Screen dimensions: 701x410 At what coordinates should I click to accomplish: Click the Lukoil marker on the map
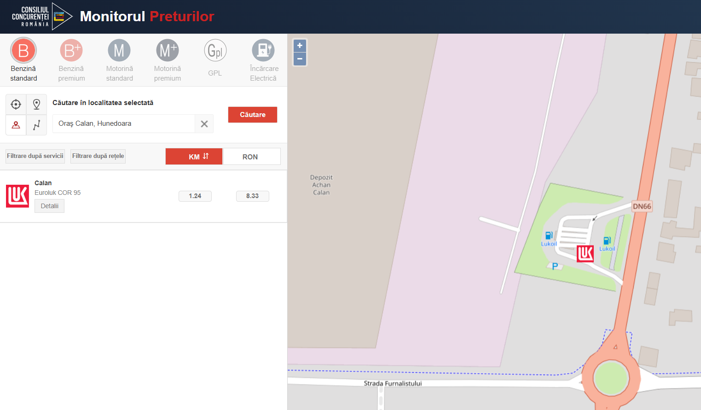(x=585, y=254)
